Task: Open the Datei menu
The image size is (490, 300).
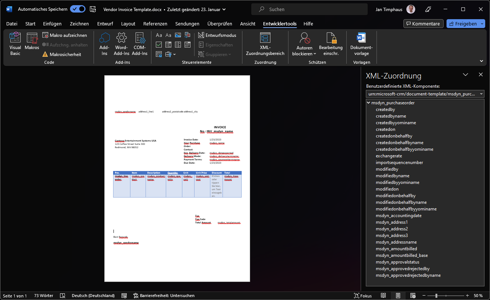Action: [12, 24]
